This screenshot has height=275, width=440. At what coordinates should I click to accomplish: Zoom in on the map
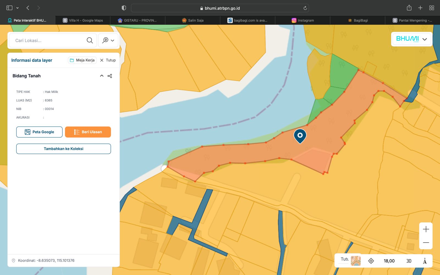click(x=426, y=229)
